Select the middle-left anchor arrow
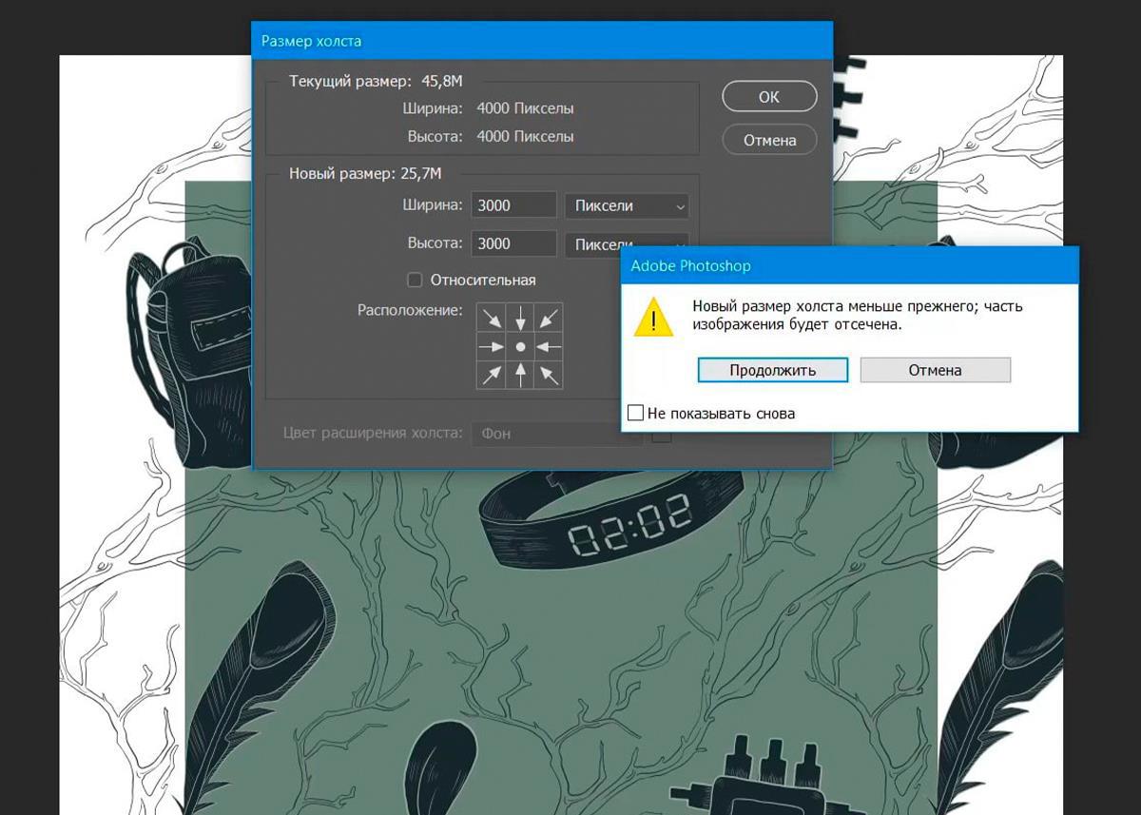The image size is (1141, 815). (491, 347)
